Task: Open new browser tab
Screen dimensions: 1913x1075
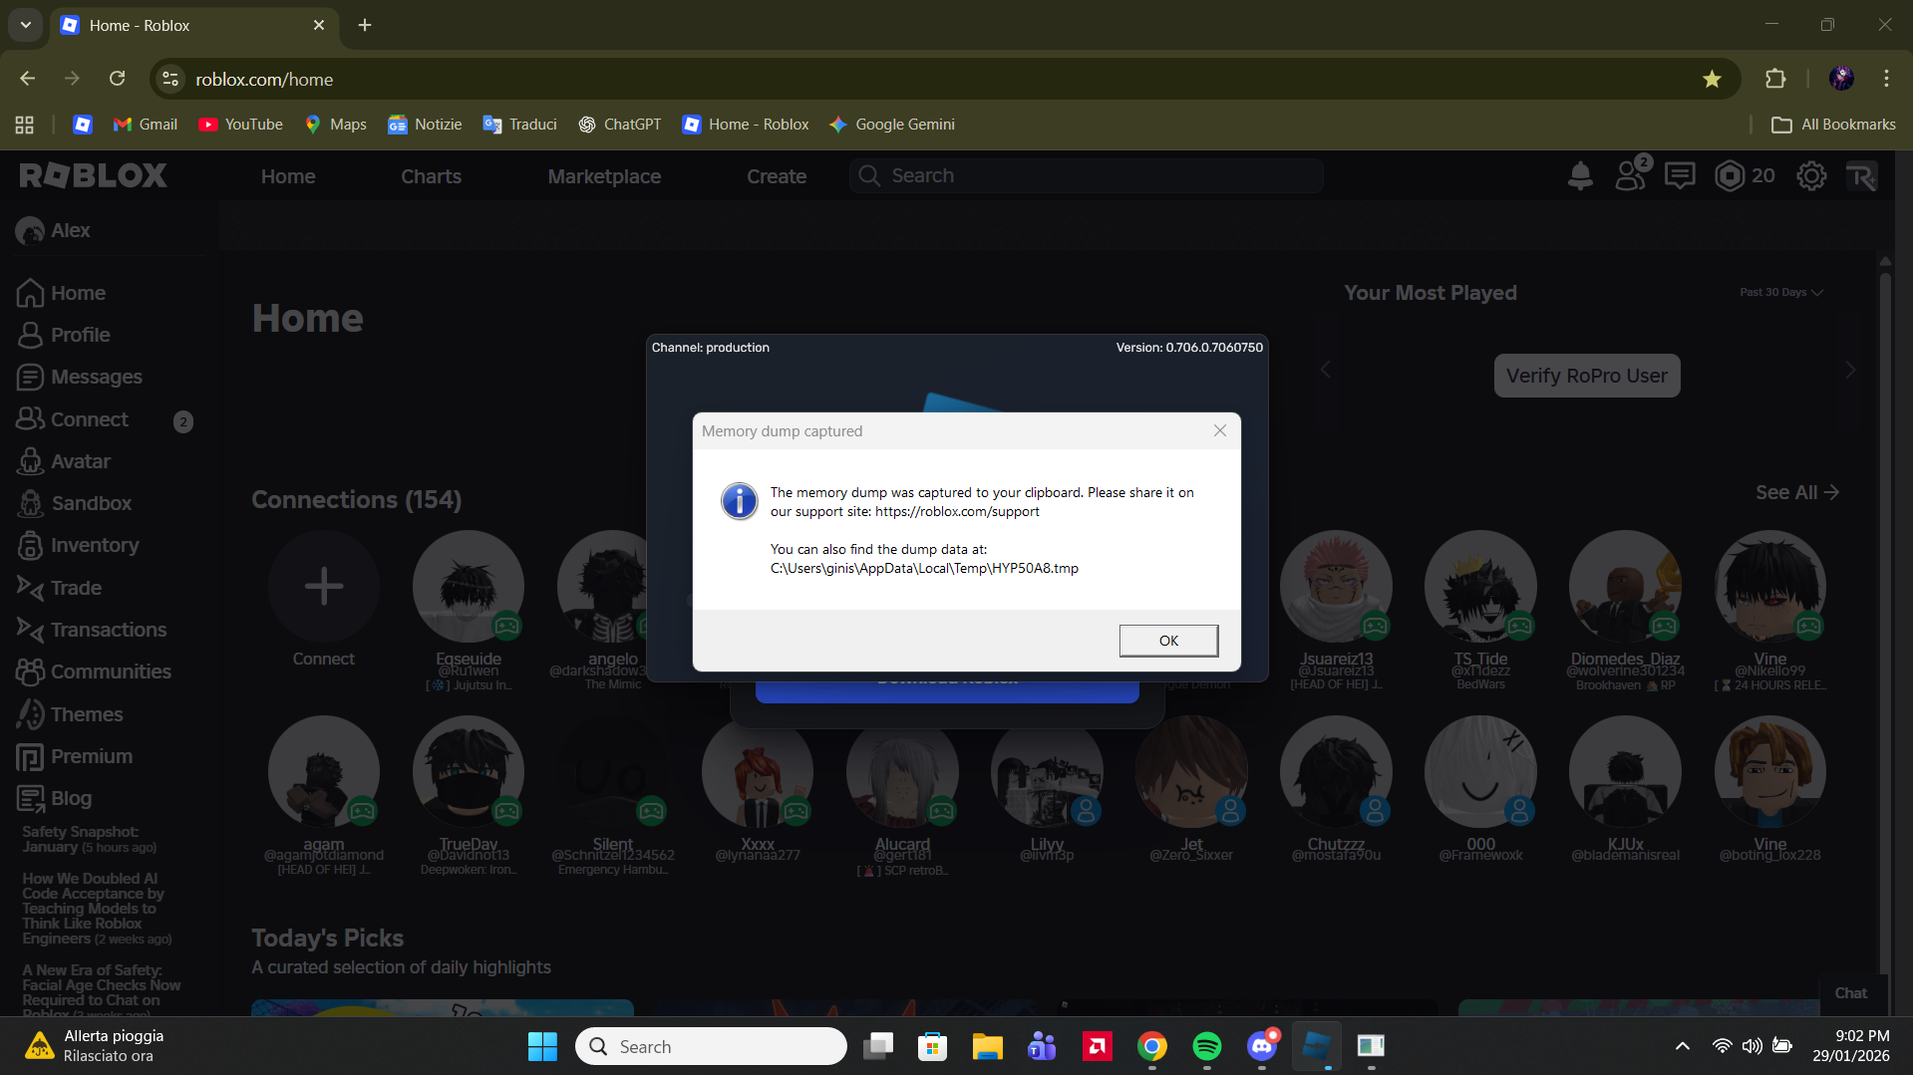Action: [x=365, y=25]
